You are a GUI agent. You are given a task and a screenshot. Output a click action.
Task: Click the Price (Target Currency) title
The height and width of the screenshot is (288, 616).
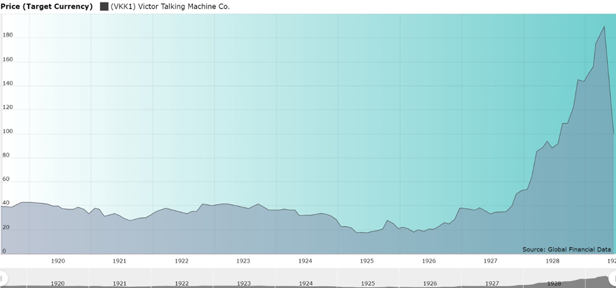[x=47, y=6]
